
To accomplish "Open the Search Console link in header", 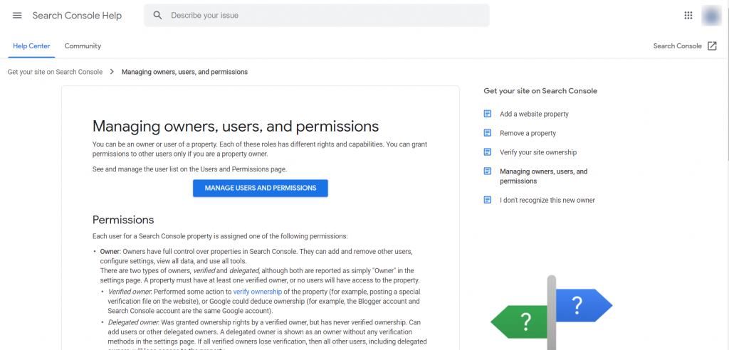I will [x=678, y=46].
